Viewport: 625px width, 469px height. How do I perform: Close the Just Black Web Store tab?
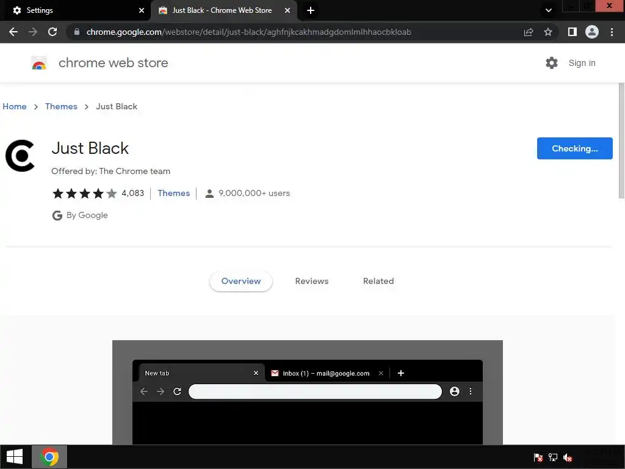287,10
